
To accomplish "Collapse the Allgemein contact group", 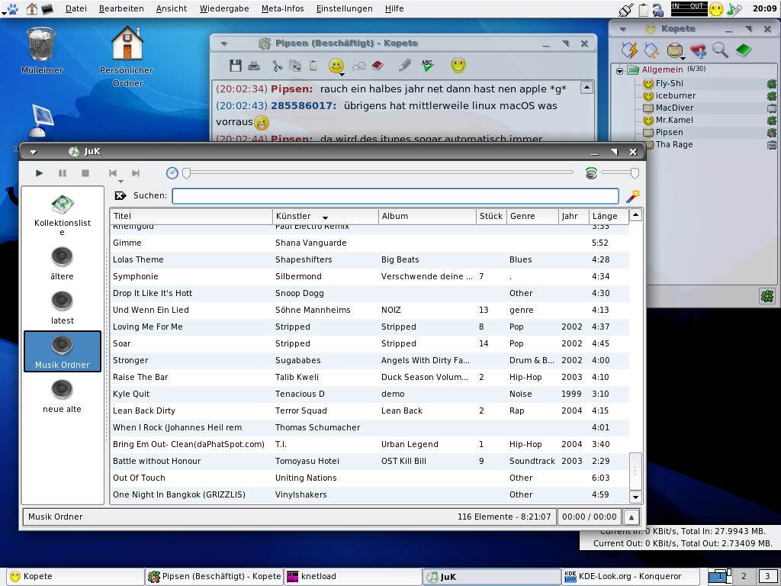I will 619,71.
